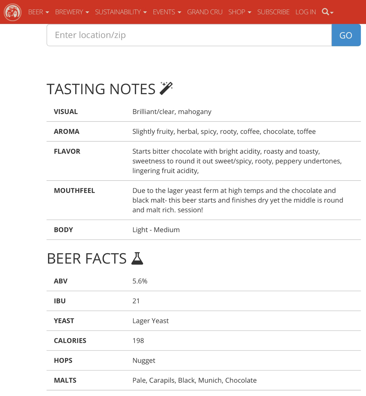Click the MALTS list text
Screen dimensions: 366x396
point(194,380)
